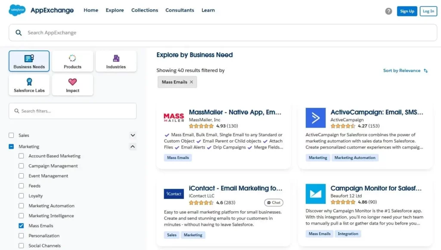Open the Explore menu item
Screen dimensions: 441x250
point(115,10)
